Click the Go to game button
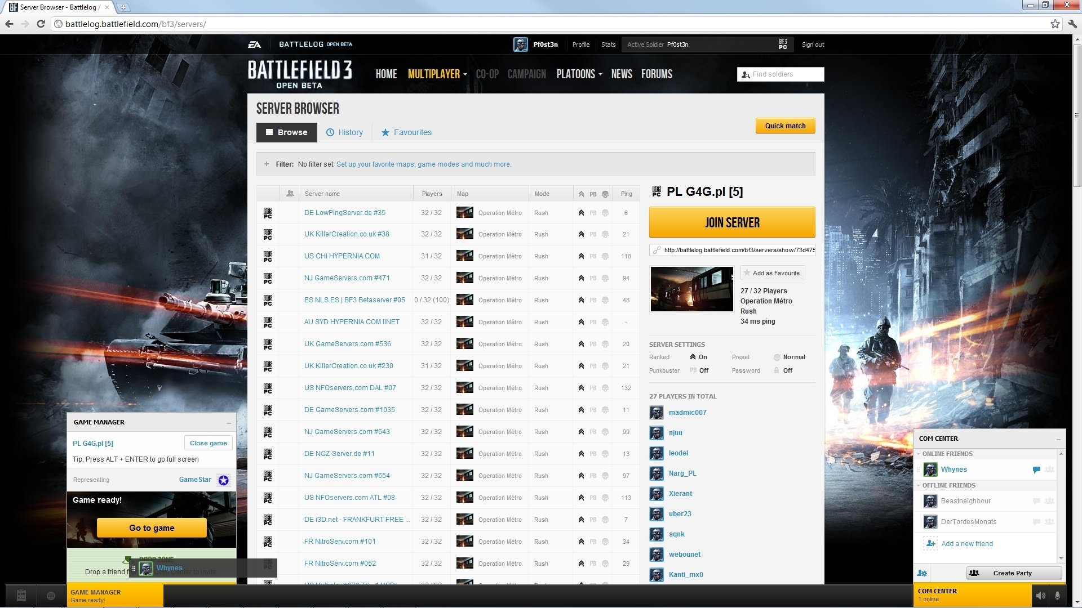 152,528
